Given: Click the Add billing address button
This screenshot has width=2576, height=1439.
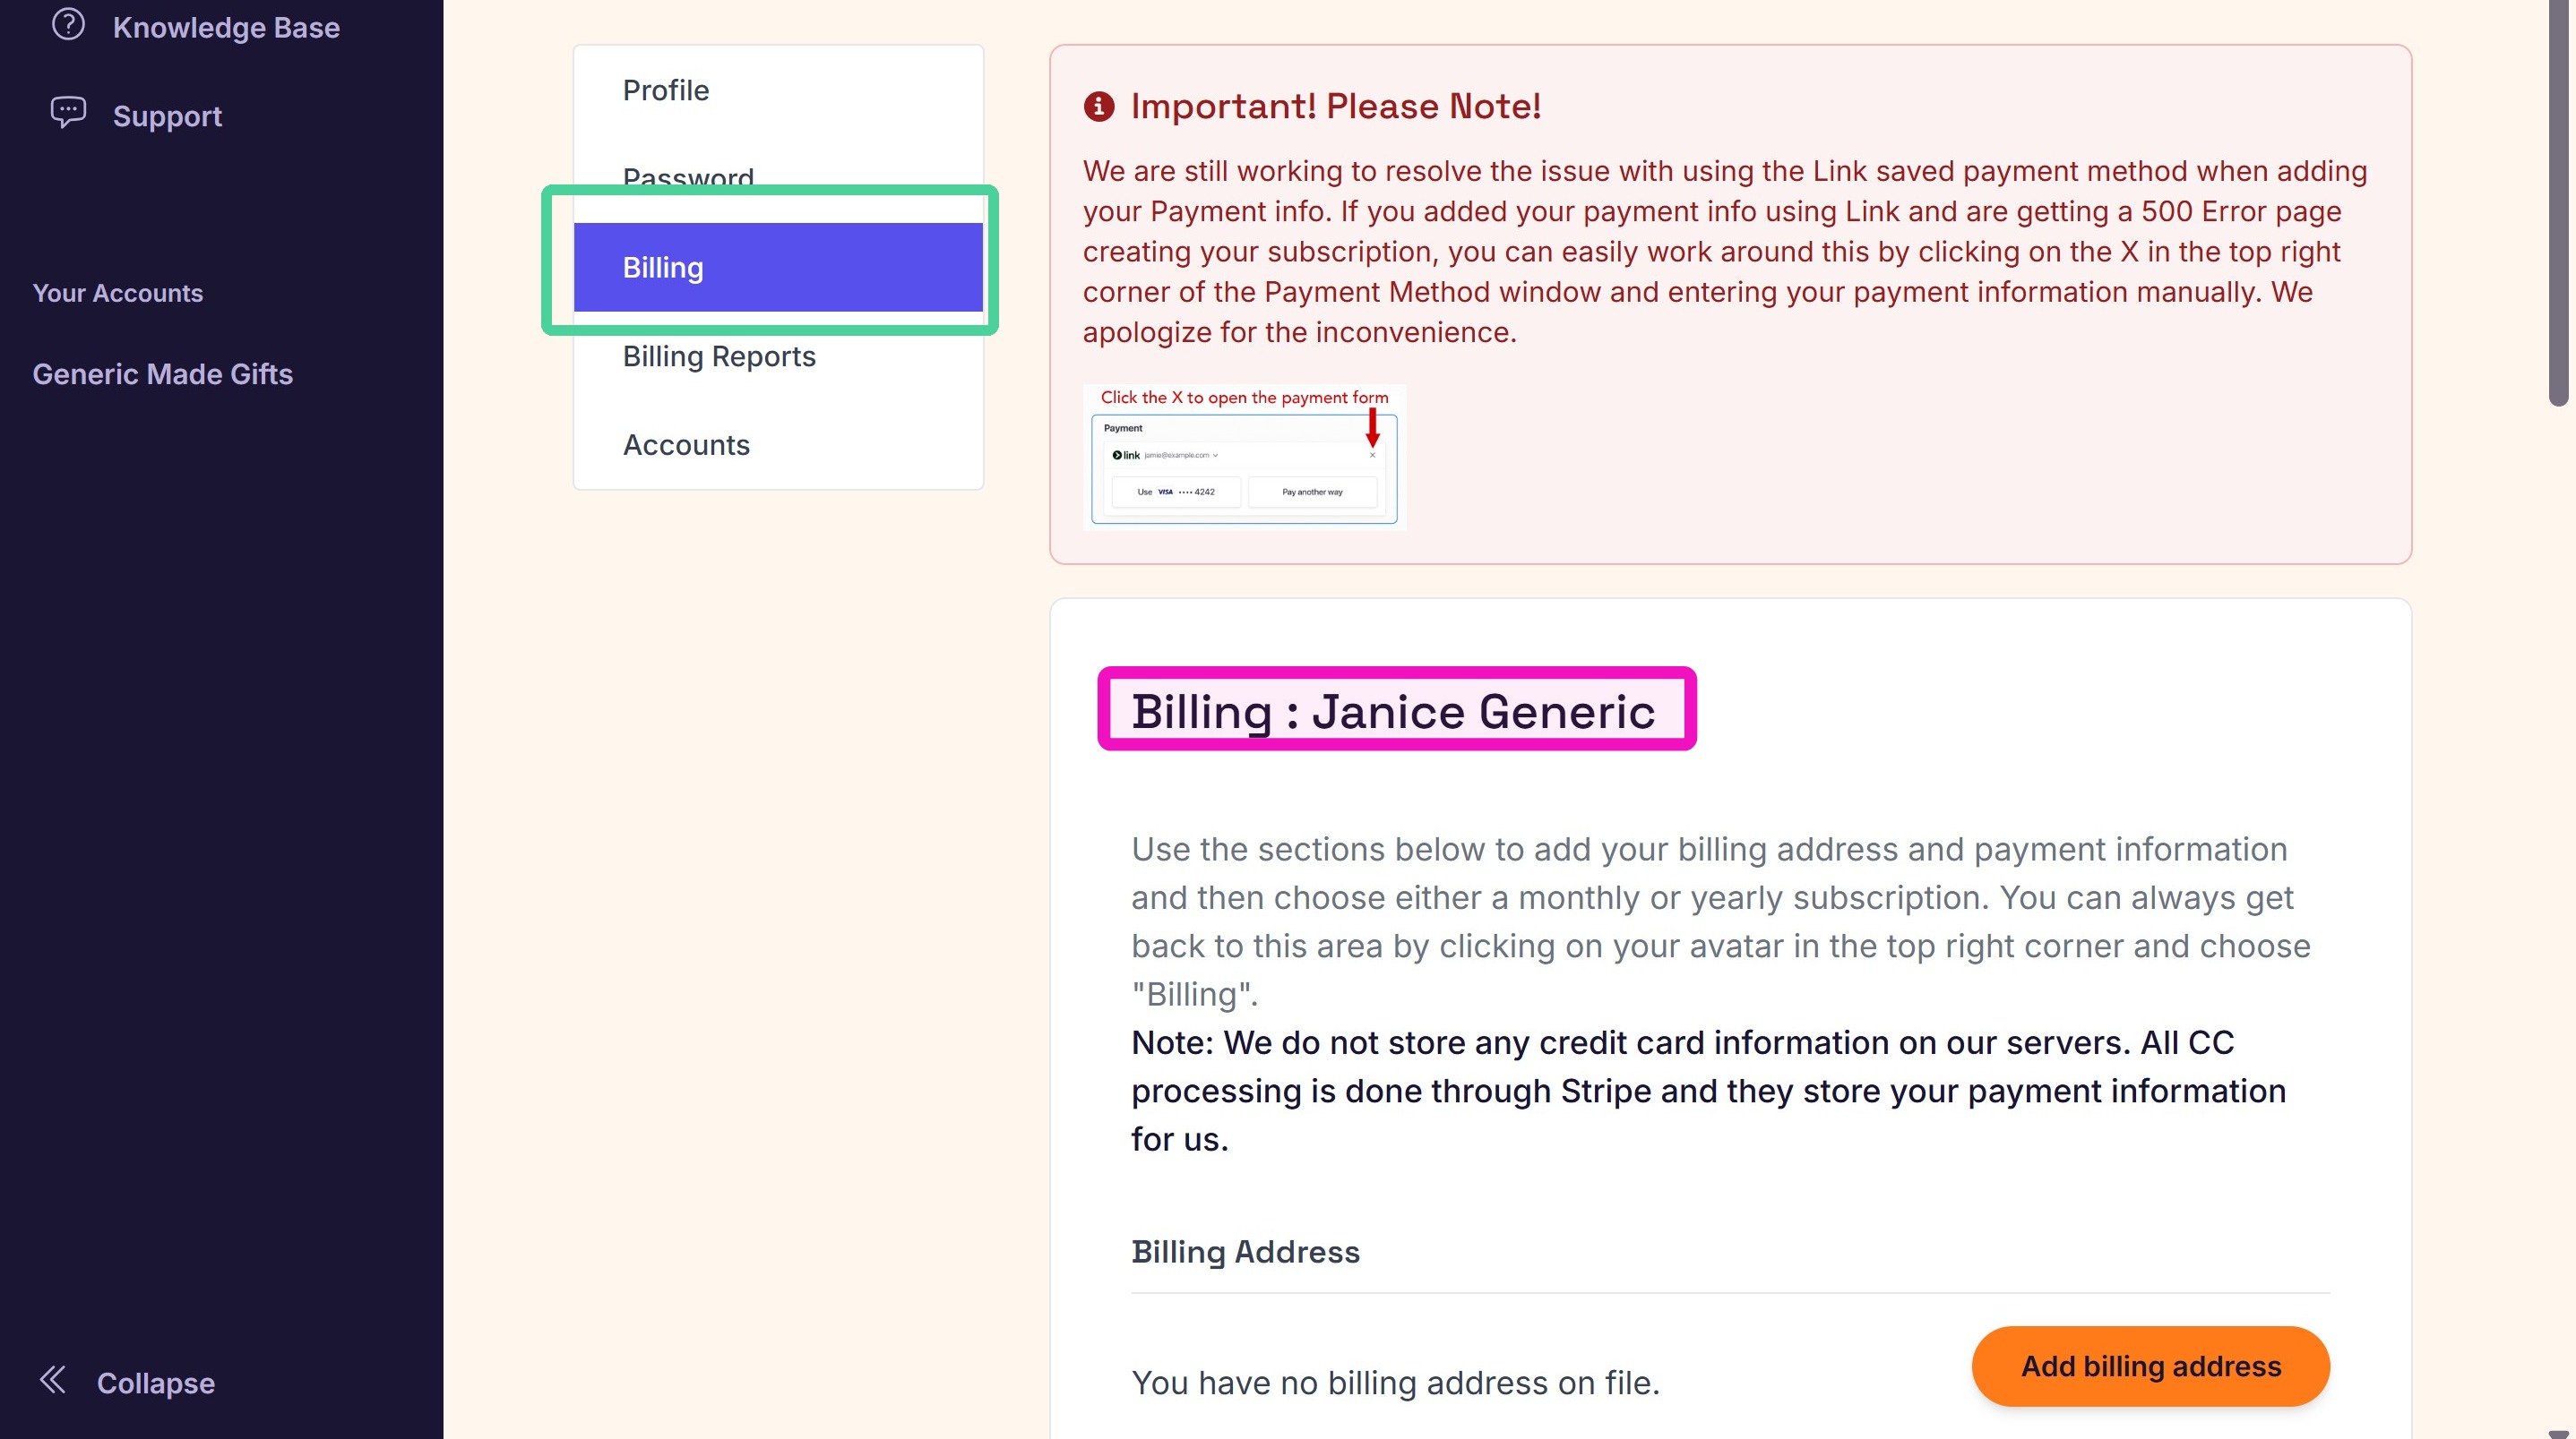Looking at the screenshot, I should tap(2150, 1366).
